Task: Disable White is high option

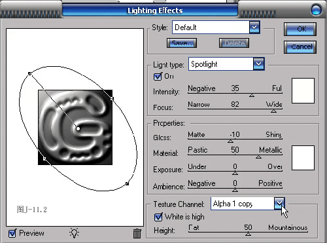Action: (158, 217)
